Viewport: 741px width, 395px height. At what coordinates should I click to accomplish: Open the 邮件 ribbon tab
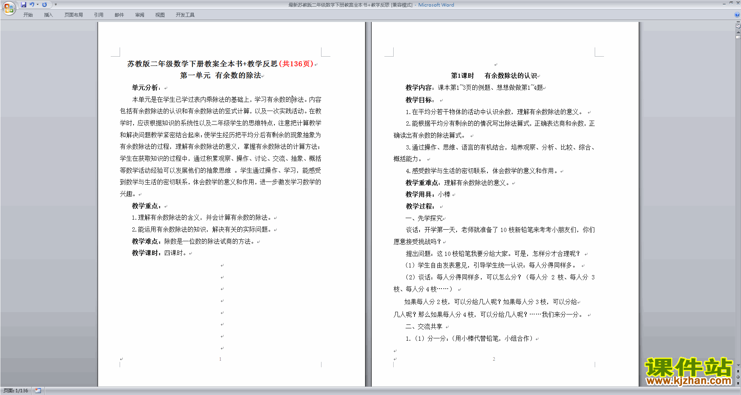coord(119,15)
